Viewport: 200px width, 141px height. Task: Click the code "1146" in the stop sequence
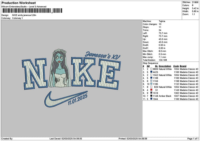tap(176, 90)
